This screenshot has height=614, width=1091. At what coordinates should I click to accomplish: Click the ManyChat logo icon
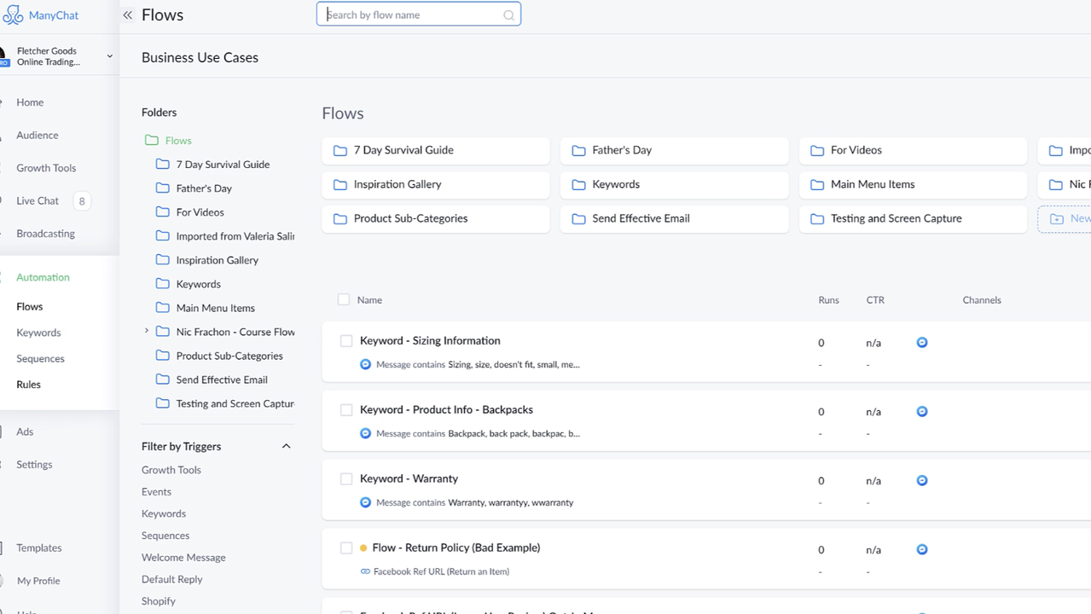coord(13,15)
